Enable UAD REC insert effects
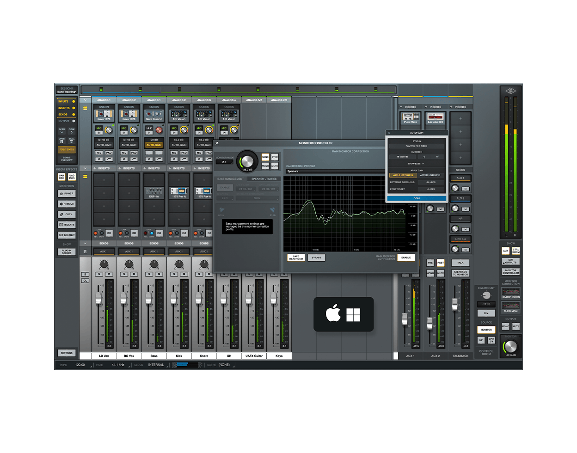Image resolution: width=577 pixels, height=453 pixels. tap(61, 177)
